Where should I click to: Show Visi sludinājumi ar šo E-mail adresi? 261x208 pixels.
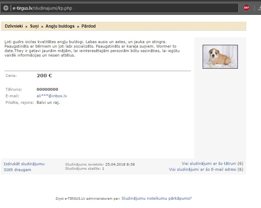point(203,169)
